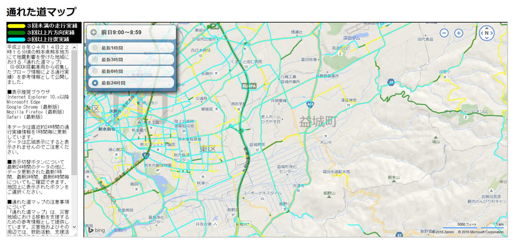Image resolution: width=515 pixels, height=249 pixels.
Task: Click the 益城町 town label on map
Action: tap(318, 123)
